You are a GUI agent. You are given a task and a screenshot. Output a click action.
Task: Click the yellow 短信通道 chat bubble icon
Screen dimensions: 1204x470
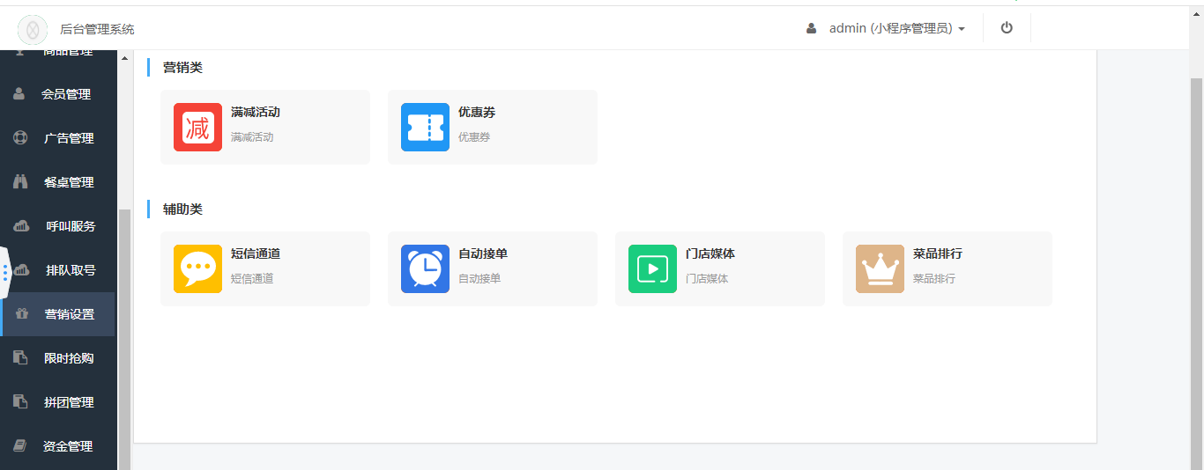197,268
